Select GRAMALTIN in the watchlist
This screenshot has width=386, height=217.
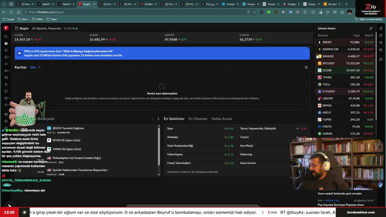click(x=346, y=49)
